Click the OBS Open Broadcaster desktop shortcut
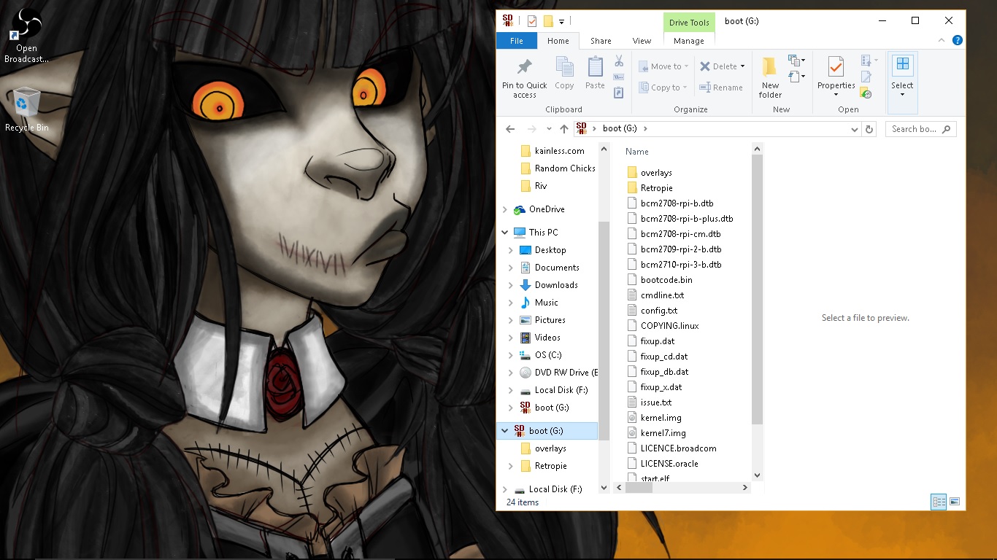997x560 pixels. pos(26,36)
